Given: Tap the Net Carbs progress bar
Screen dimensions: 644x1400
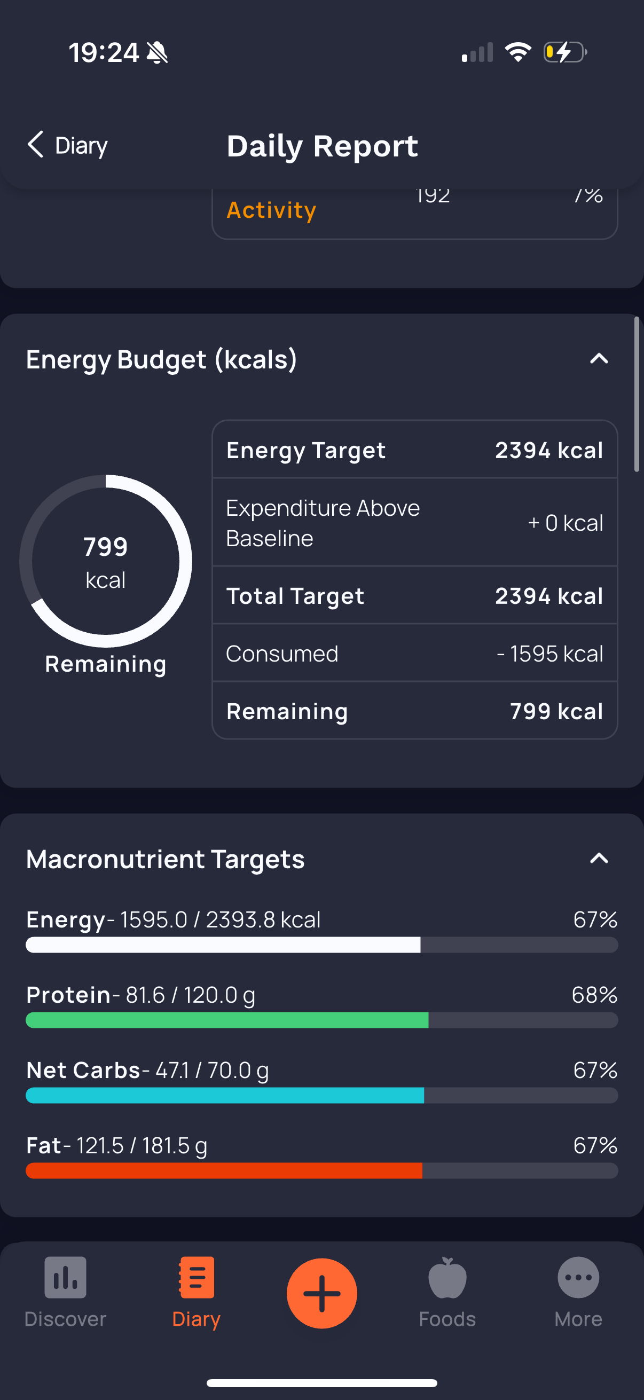Looking at the screenshot, I should tap(321, 1095).
